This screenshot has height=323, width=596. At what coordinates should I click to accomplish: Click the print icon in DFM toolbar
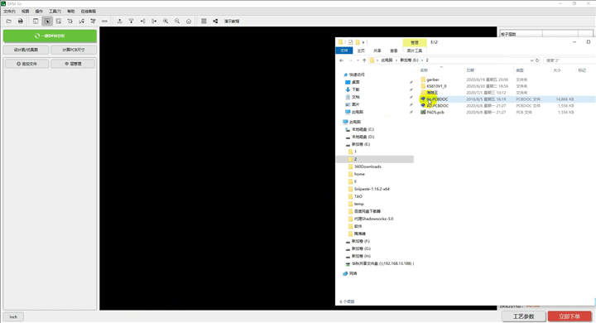[x=21, y=22]
